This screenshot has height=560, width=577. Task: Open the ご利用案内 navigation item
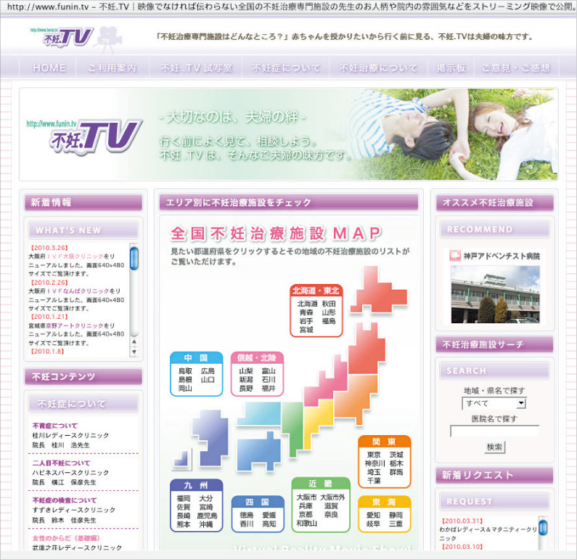[112, 68]
